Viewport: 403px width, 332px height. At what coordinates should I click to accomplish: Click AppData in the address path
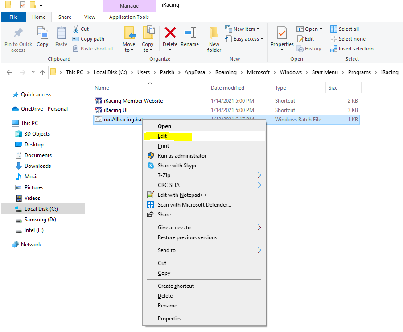(194, 72)
